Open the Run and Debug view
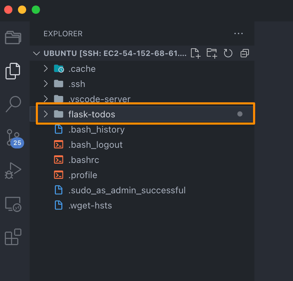 pyautogui.click(x=13, y=171)
